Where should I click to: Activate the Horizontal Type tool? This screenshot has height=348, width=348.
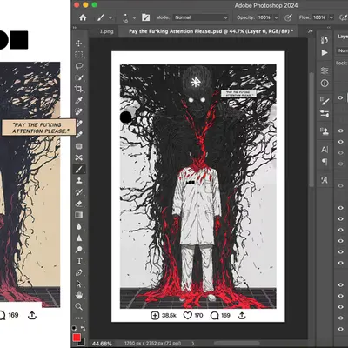[x=79, y=261]
